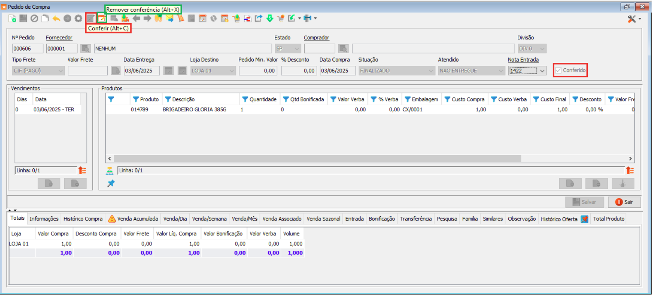Click the filter icon on Produto column

click(x=135, y=99)
